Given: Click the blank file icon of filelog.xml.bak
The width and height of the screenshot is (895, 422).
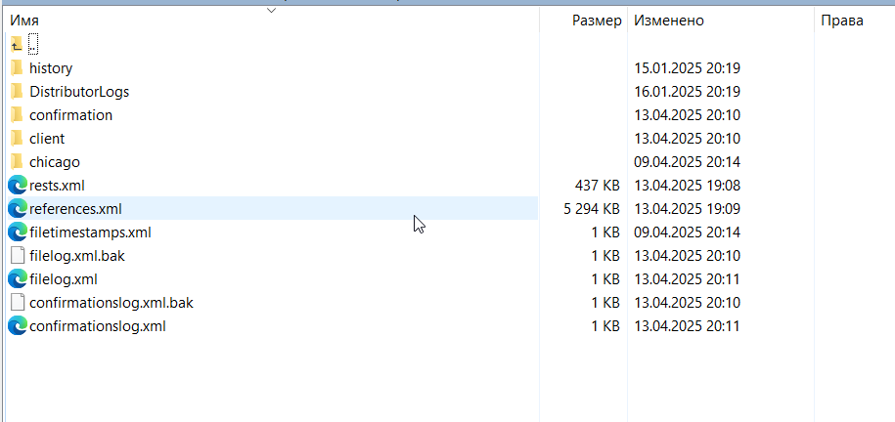Looking at the screenshot, I should [18, 256].
